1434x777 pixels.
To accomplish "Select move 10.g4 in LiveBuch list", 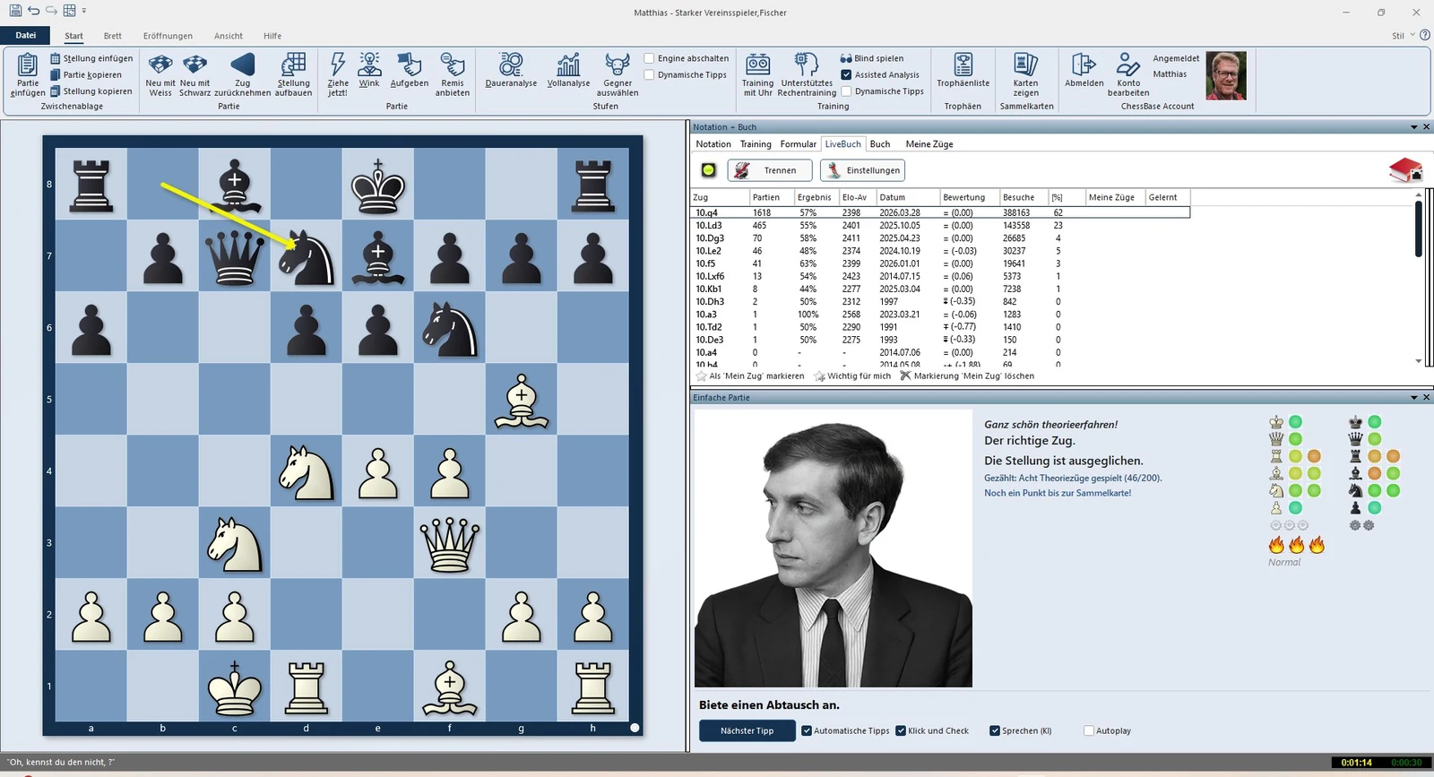I will click(940, 212).
